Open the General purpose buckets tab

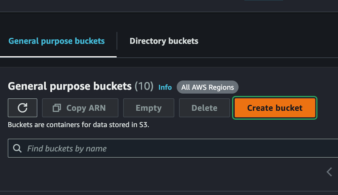point(57,41)
